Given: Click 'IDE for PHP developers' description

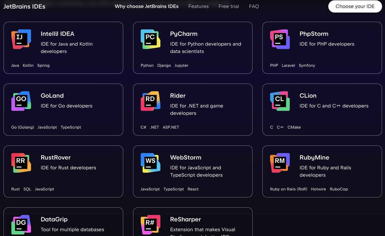Looking at the screenshot, I should pos(327,44).
